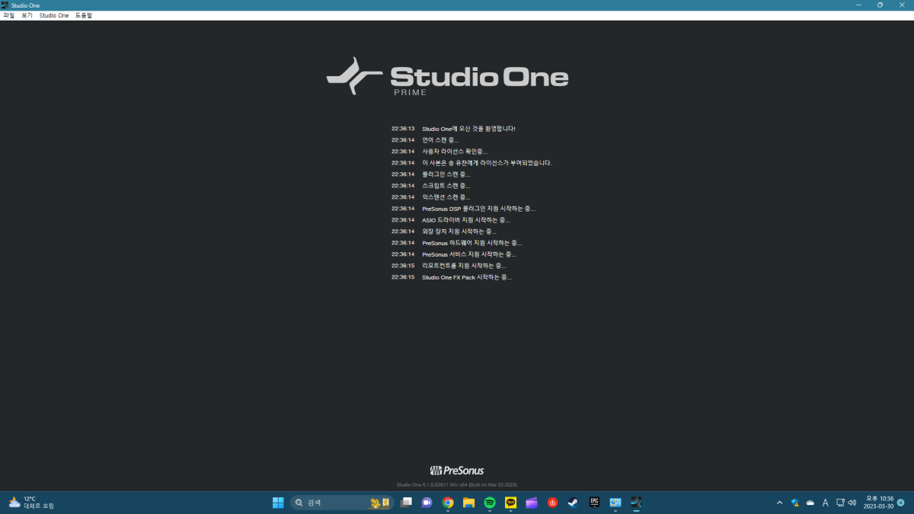Click the '언어 스캔 중...' log line
This screenshot has width=914, height=514.
point(440,140)
